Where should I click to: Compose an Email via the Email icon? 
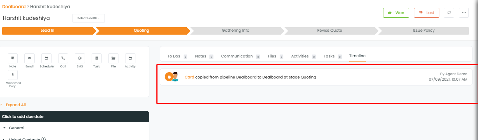[29, 58]
